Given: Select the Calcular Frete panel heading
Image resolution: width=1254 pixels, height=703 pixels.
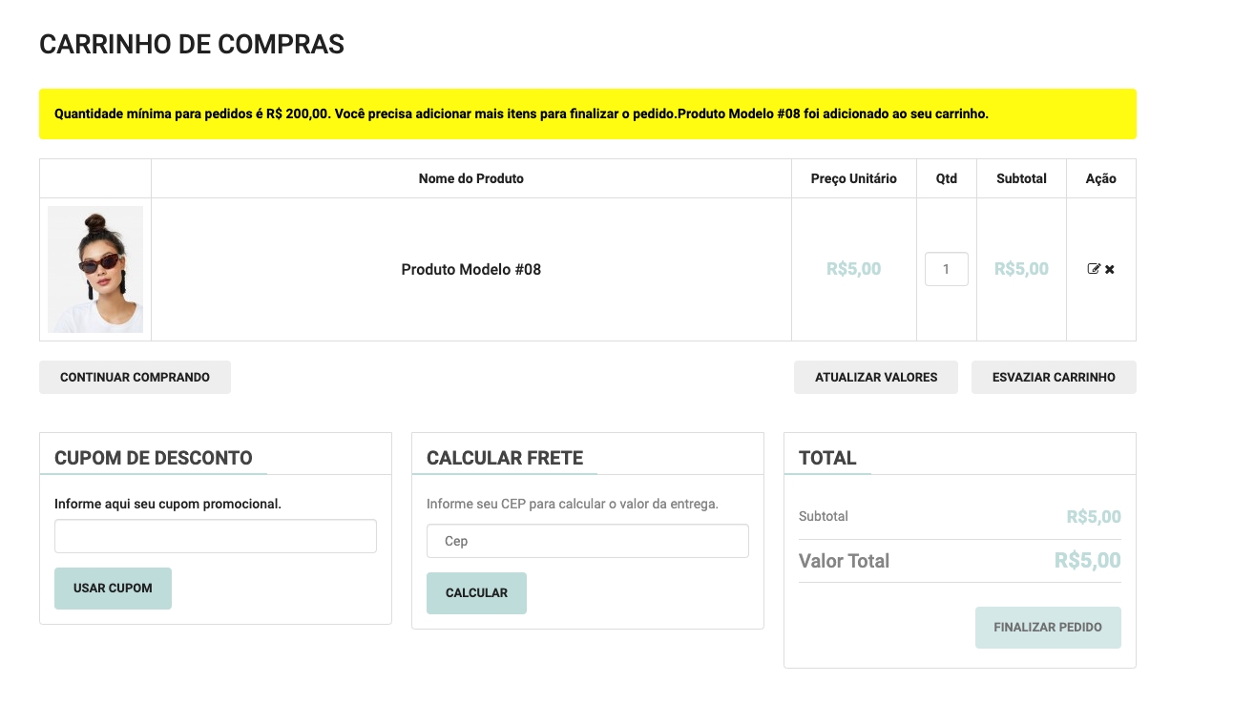Looking at the screenshot, I should coord(505,458).
